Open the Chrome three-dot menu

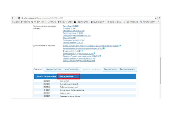159,18
